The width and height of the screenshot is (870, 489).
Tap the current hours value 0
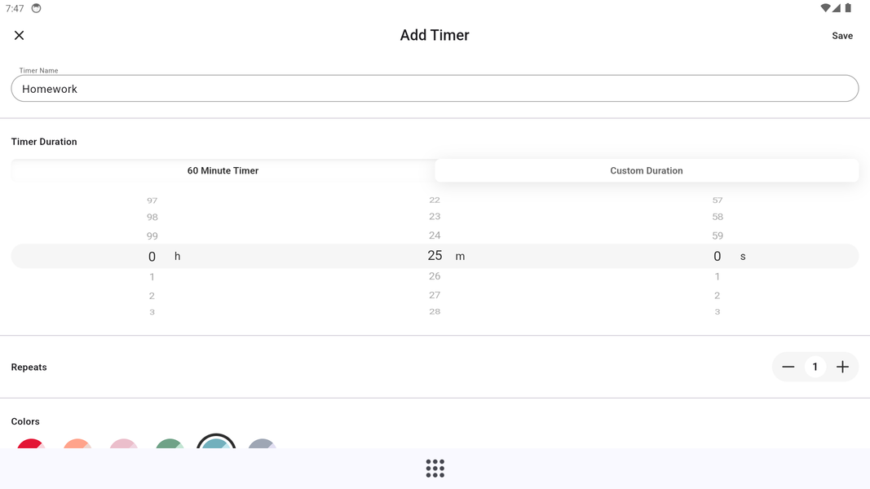point(152,257)
